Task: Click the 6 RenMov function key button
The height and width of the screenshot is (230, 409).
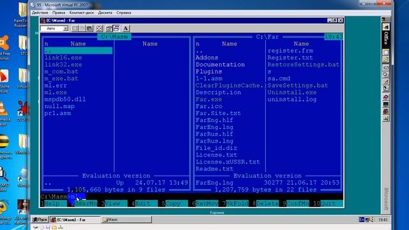Action: [x=204, y=203]
